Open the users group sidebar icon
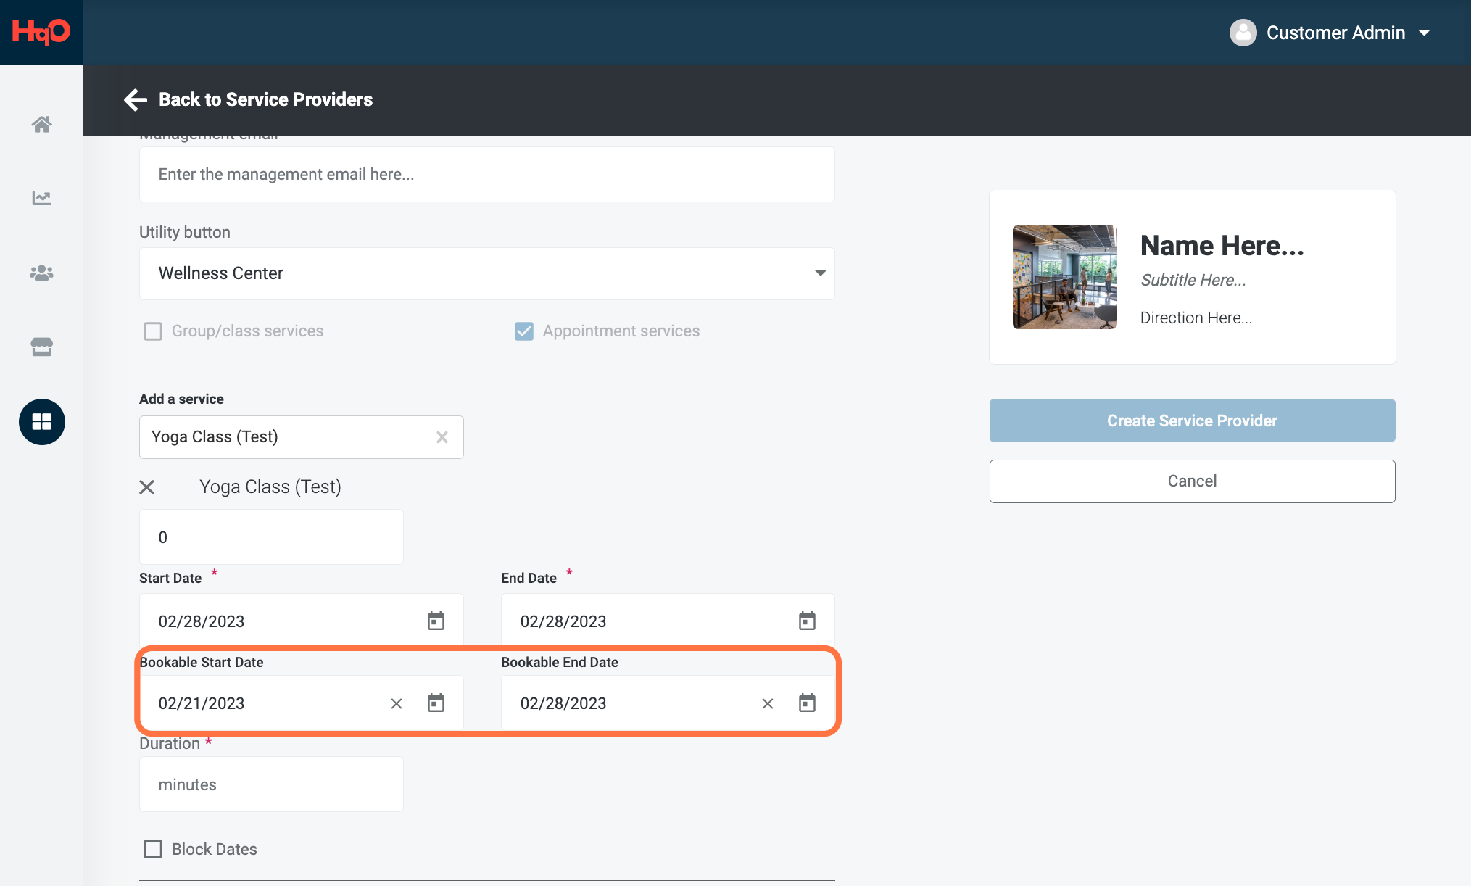1471x886 pixels. [42, 273]
